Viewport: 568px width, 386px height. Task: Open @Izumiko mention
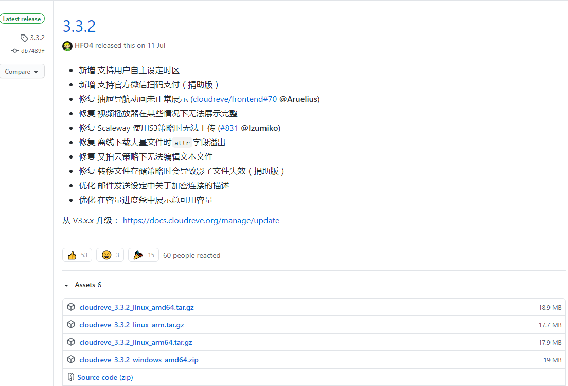click(259, 128)
